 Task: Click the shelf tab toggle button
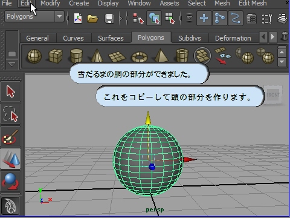pyautogui.click(x=12, y=54)
